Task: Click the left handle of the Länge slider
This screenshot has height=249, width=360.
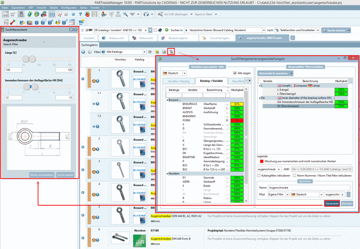Action: [26, 59]
